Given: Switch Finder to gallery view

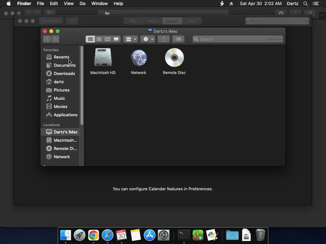Looking at the screenshot, I should [x=116, y=39].
